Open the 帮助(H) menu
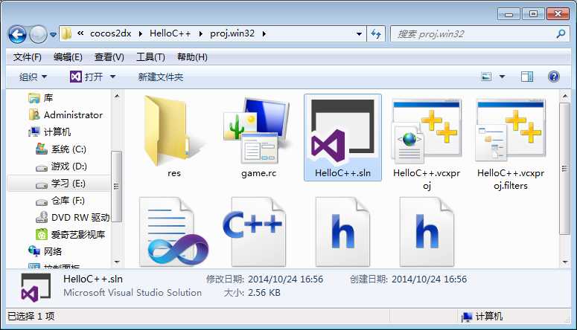 pos(192,57)
